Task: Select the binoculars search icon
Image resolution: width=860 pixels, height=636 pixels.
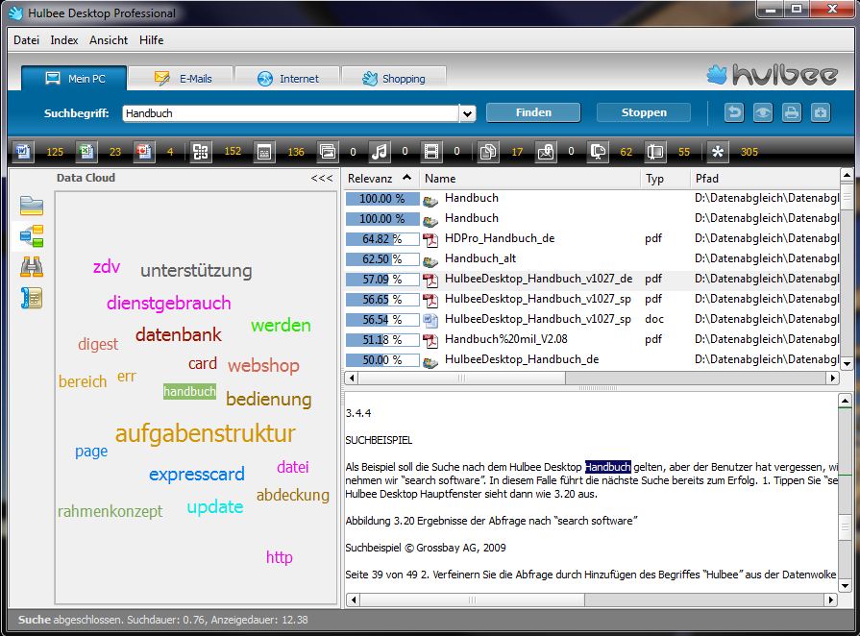Action: [32, 266]
